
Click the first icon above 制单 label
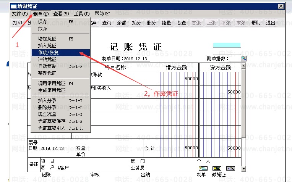coord(203,168)
